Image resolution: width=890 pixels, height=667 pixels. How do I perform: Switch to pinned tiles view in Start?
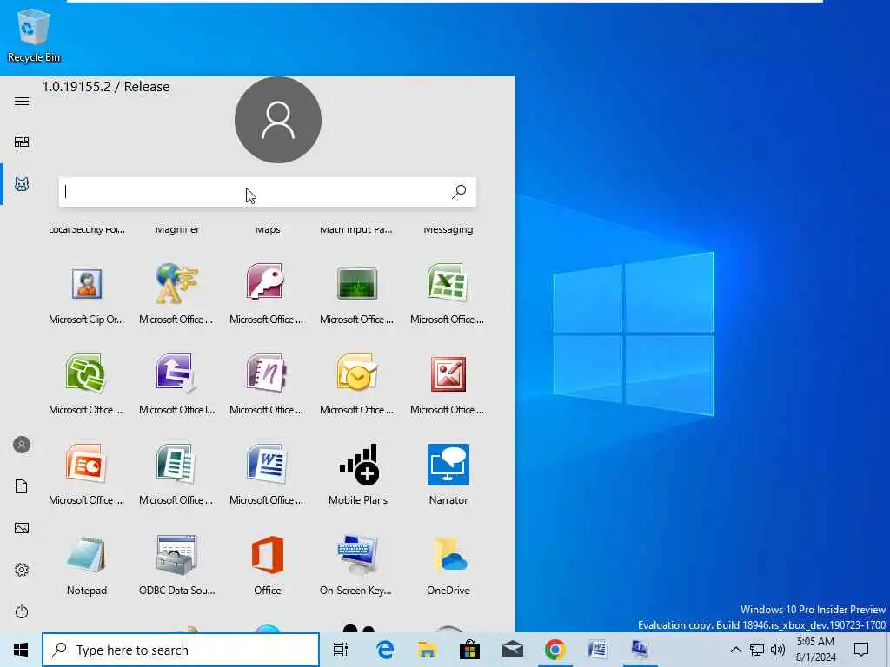22,142
